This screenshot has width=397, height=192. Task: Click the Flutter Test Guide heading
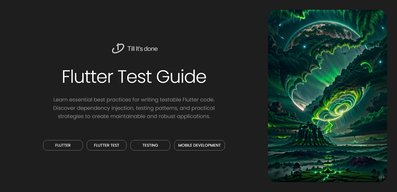coord(134,77)
